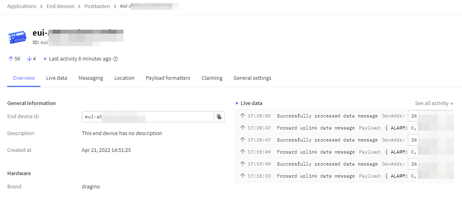Click the Hardware section heading
This screenshot has width=462, height=198.
point(19,173)
